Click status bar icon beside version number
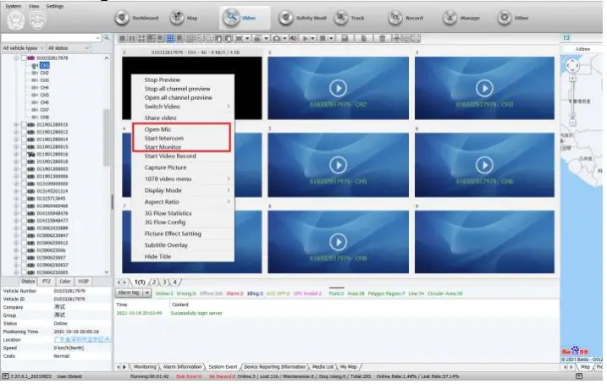The height and width of the screenshot is (384, 607). (x=5, y=376)
